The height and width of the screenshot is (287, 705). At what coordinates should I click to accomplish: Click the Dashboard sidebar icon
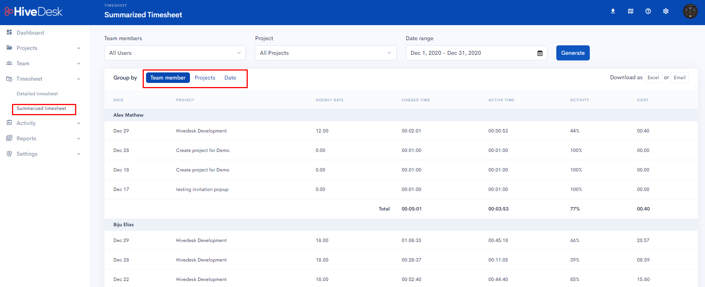(x=9, y=32)
